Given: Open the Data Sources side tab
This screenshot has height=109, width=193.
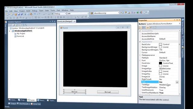Looking at the screenshot, I should click(x=6, y=28).
